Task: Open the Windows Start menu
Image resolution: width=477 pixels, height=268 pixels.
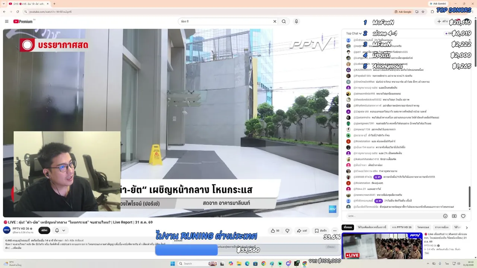Action: [173, 264]
